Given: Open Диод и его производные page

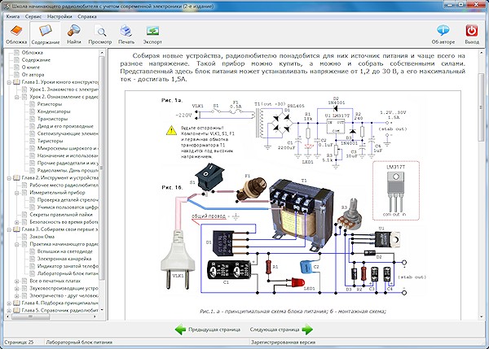Looking at the screenshot, I should tap(65, 126).
